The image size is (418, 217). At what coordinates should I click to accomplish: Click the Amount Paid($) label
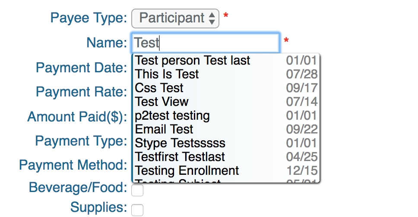click(x=77, y=117)
